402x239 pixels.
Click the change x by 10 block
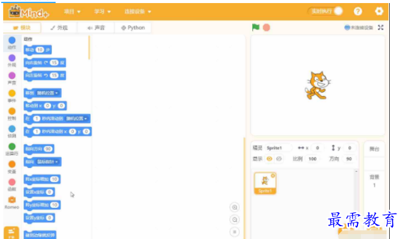click(x=42, y=179)
